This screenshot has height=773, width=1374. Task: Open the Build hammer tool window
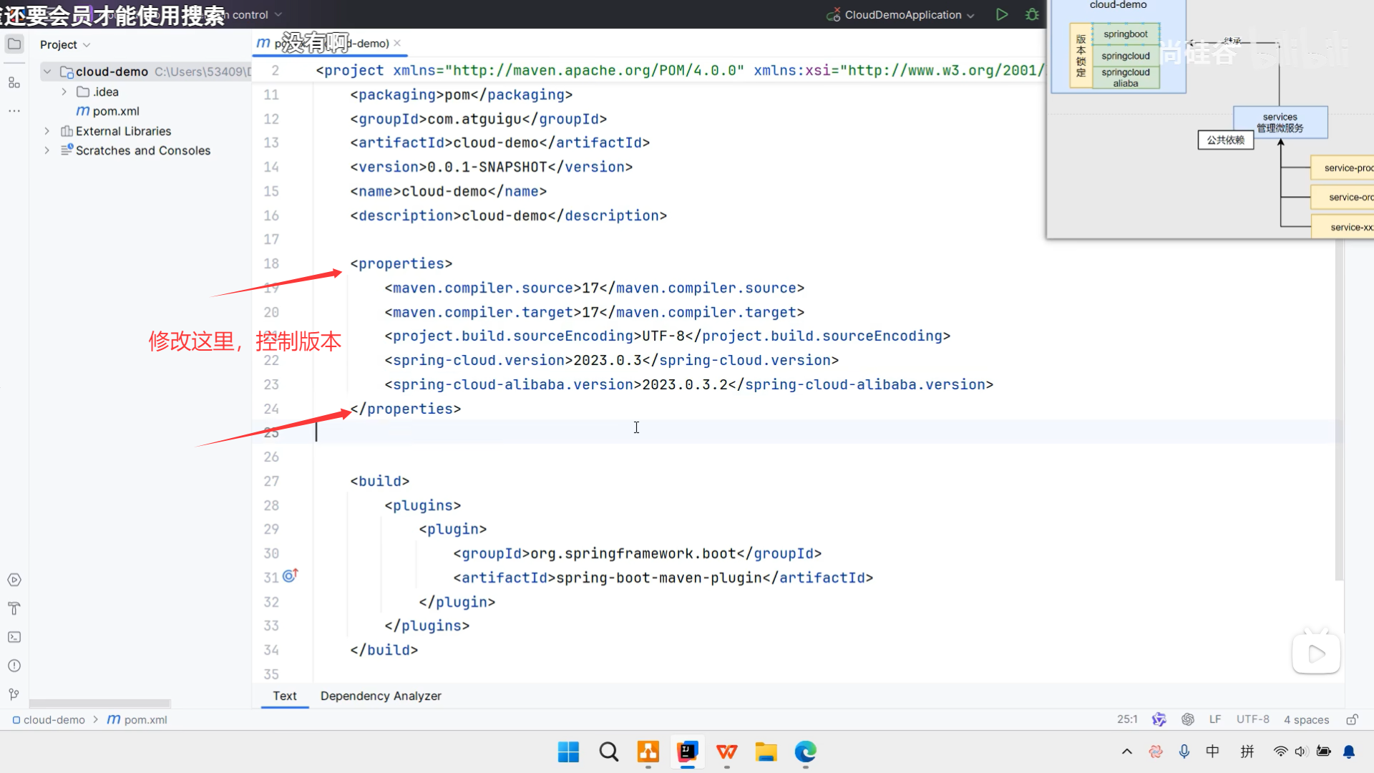click(x=14, y=608)
